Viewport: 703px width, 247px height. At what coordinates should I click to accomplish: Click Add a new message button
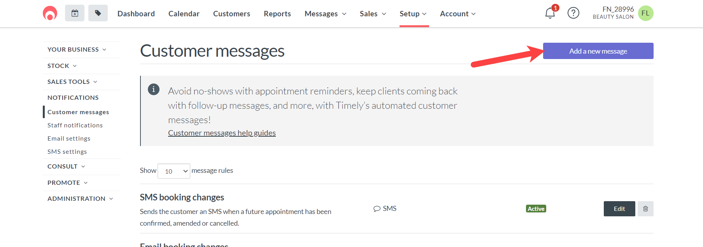[x=598, y=51]
